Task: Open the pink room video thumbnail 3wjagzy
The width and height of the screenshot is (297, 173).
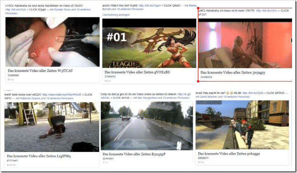Action: coord(245,43)
